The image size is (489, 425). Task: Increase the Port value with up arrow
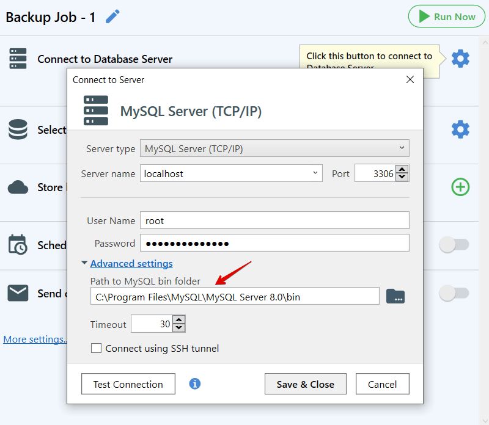(x=402, y=169)
